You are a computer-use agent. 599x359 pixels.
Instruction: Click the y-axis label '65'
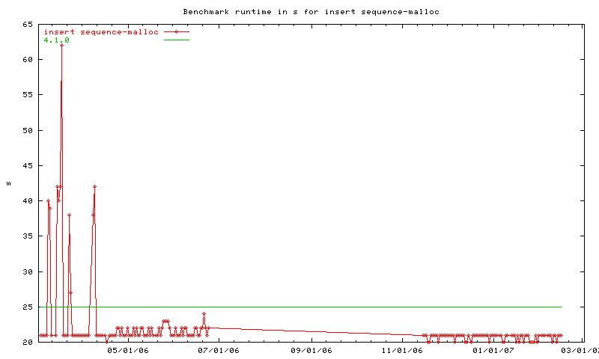coord(28,25)
